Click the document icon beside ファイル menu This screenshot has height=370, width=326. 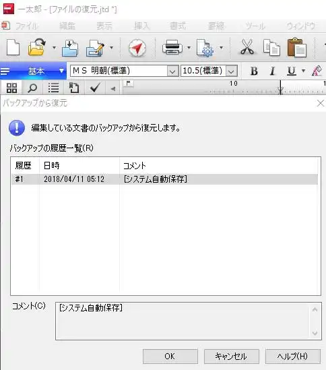pos(5,26)
